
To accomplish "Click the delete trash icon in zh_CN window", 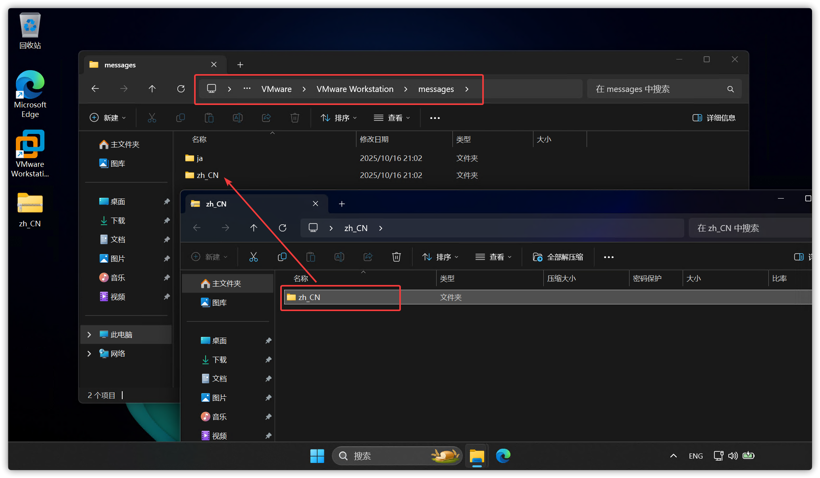I will click(x=396, y=257).
